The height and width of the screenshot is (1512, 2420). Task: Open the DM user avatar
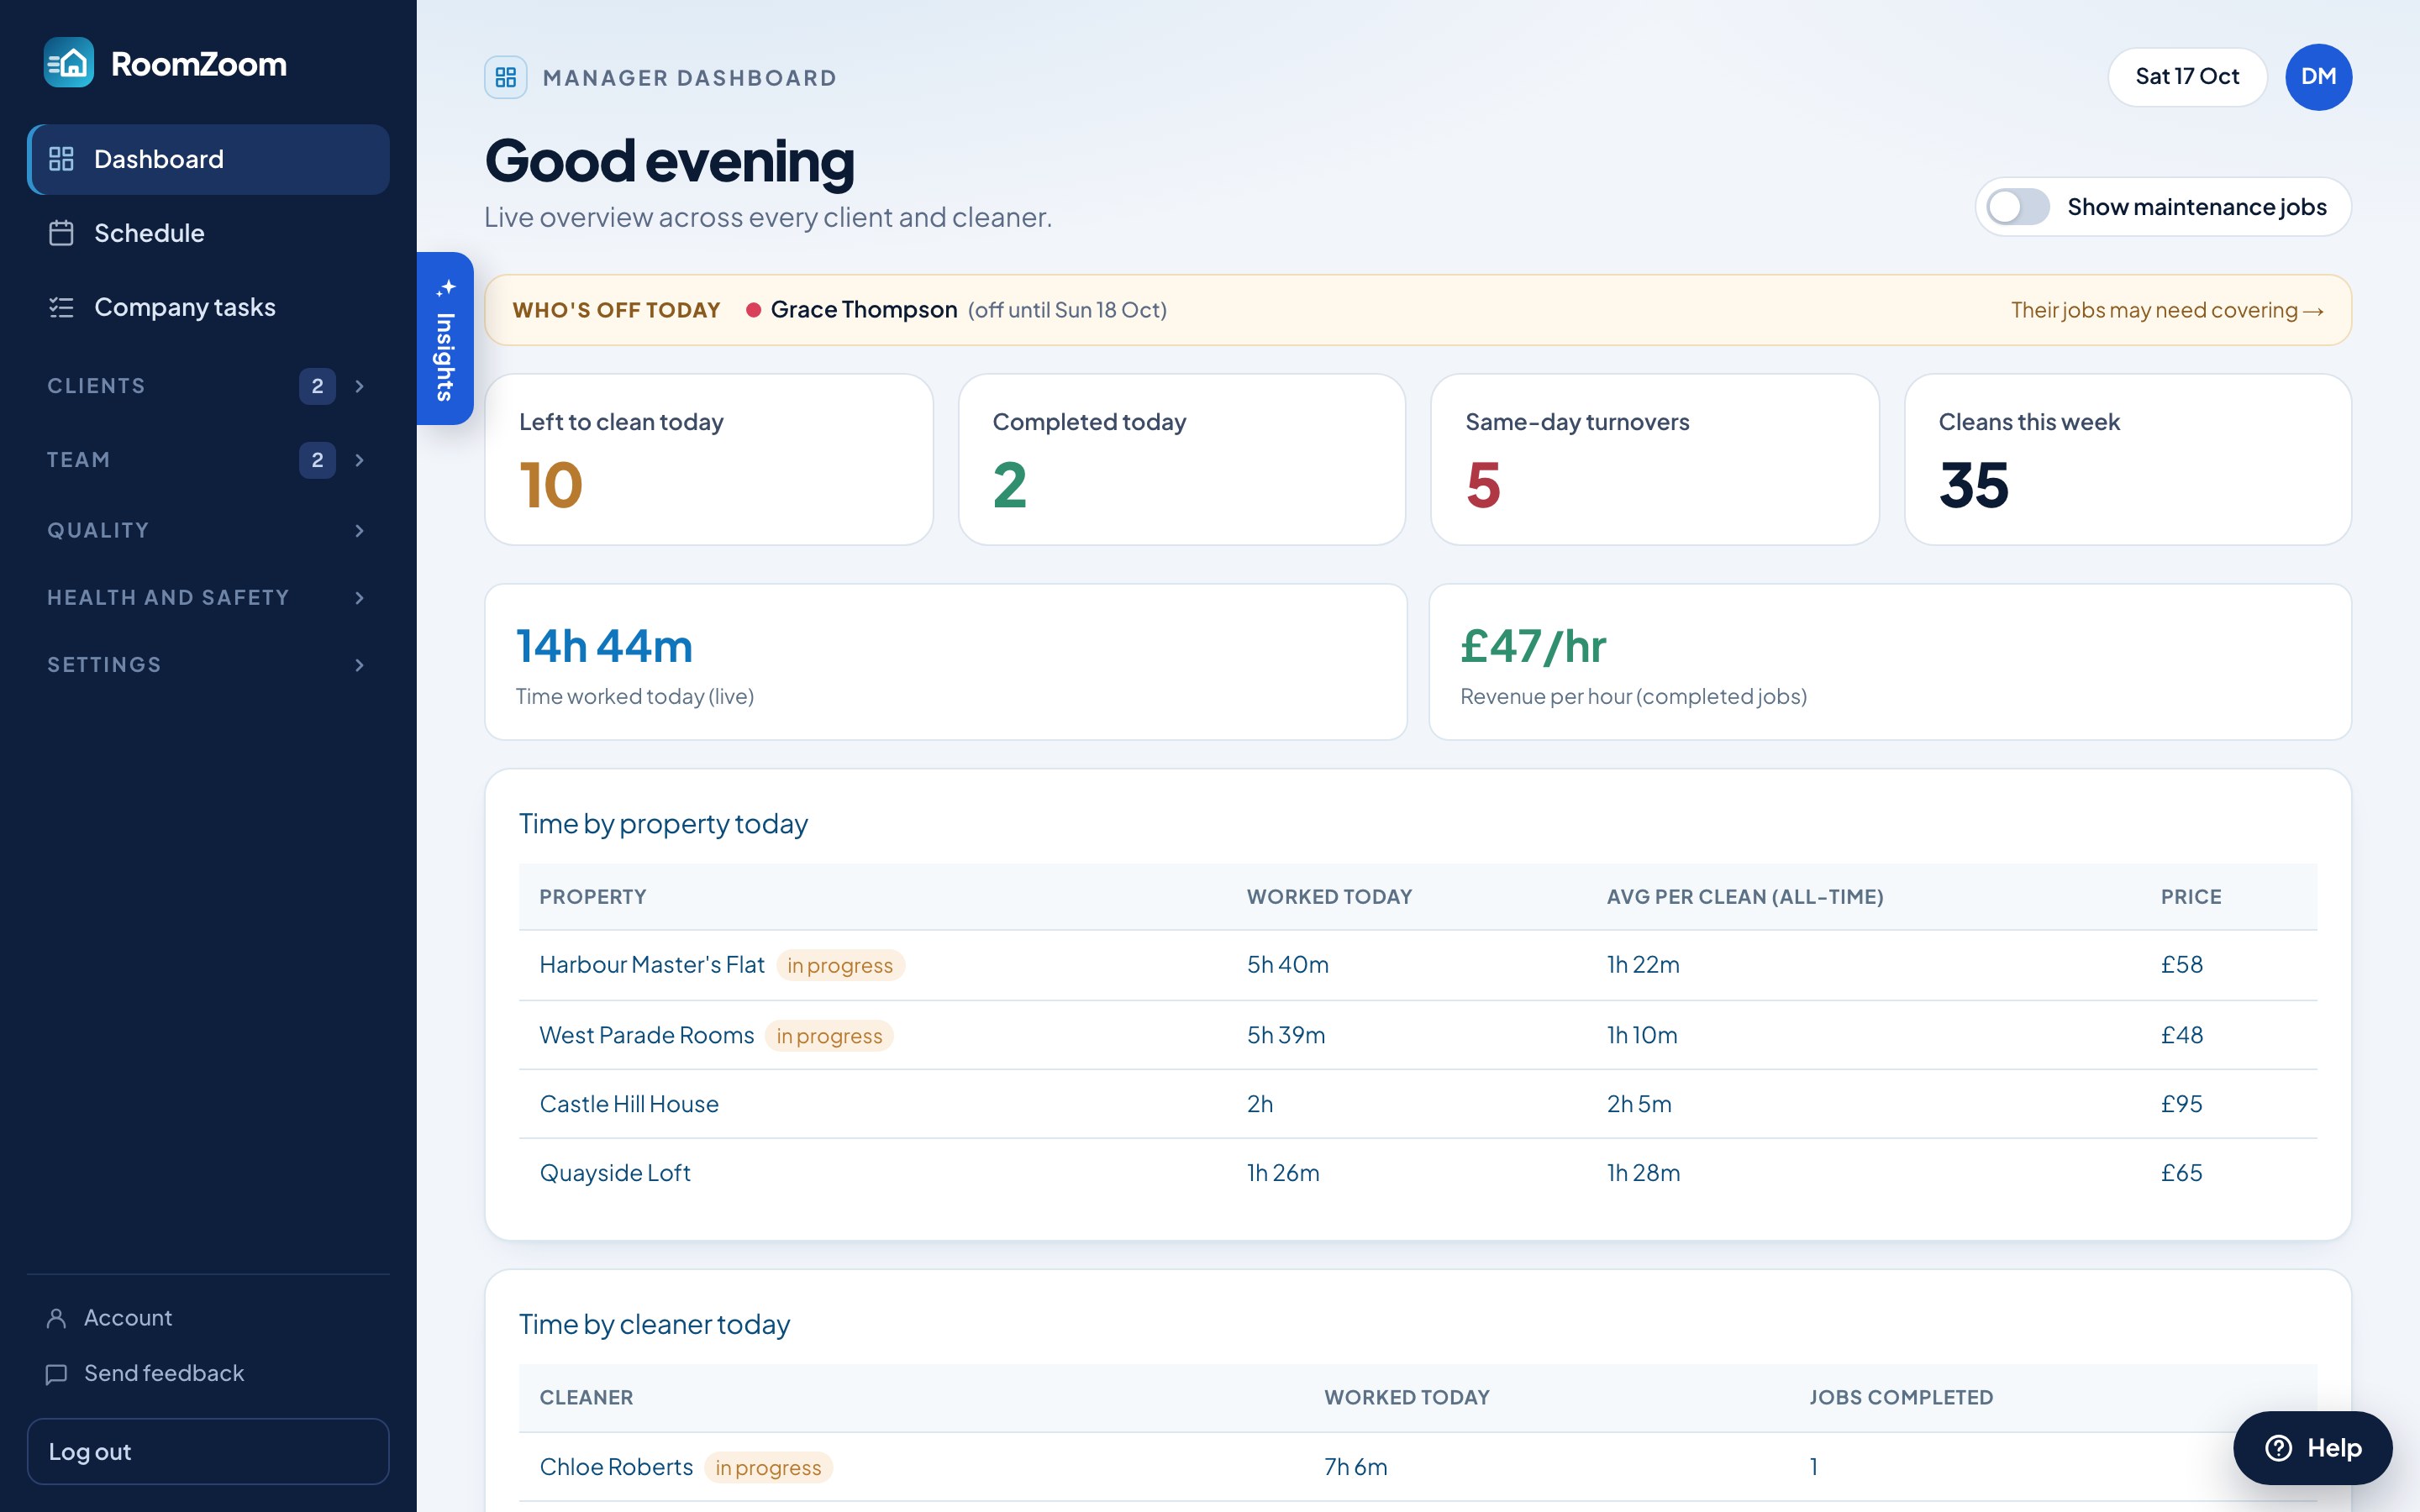pyautogui.click(x=2318, y=77)
